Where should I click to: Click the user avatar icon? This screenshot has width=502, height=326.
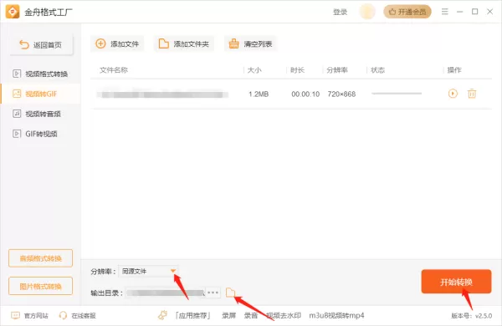(x=367, y=12)
